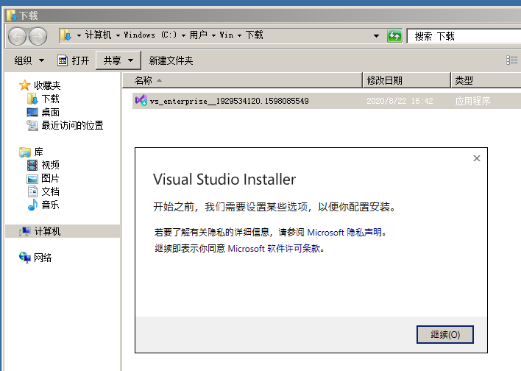This screenshot has height=371, width=521.
Task: Click the Music library icon
Action: pyautogui.click(x=32, y=205)
